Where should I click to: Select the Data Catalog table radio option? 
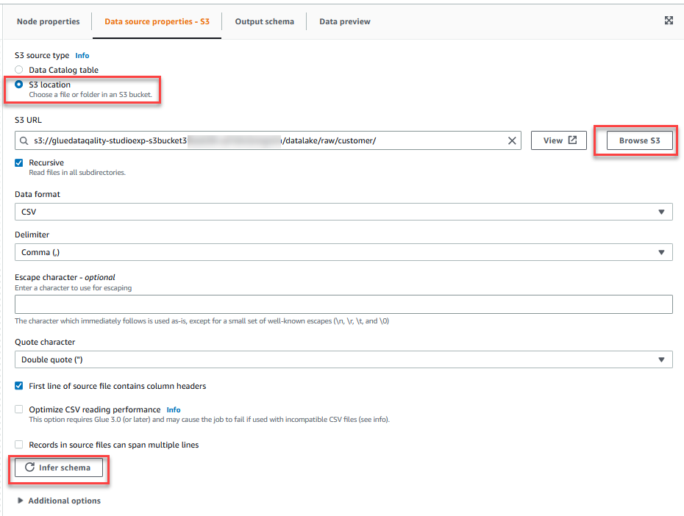[x=19, y=70]
